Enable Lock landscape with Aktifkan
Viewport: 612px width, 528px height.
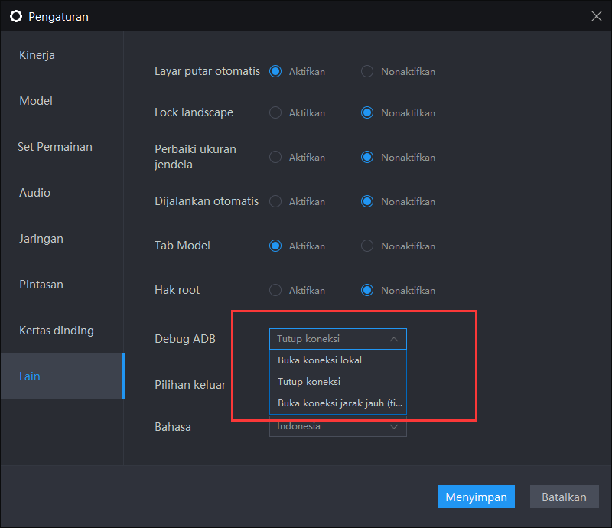point(275,112)
